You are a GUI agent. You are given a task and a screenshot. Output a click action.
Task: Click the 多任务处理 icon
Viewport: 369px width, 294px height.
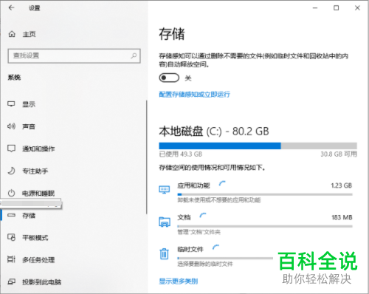coord(11,259)
